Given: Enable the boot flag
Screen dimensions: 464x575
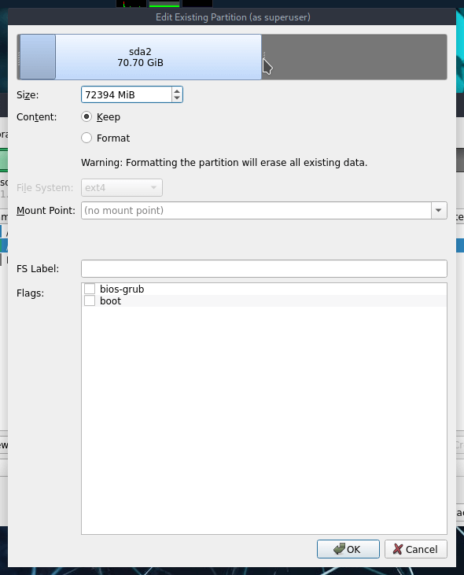Looking at the screenshot, I should (90, 300).
